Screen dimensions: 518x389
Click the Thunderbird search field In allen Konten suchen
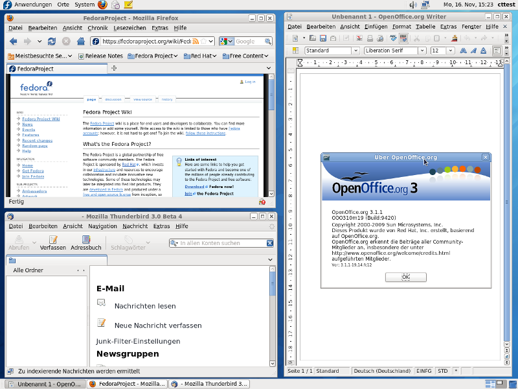(x=223, y=243)
